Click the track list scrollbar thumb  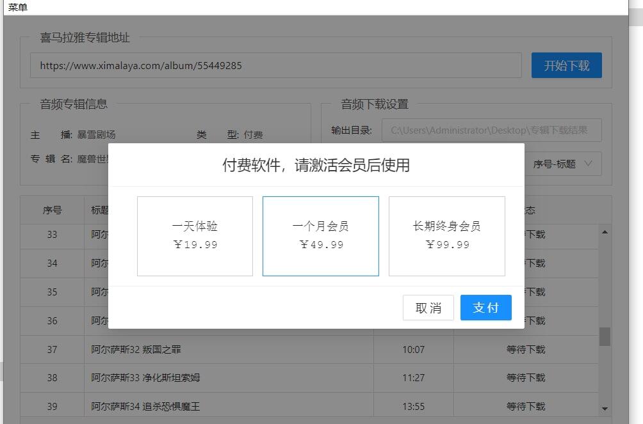605,336
